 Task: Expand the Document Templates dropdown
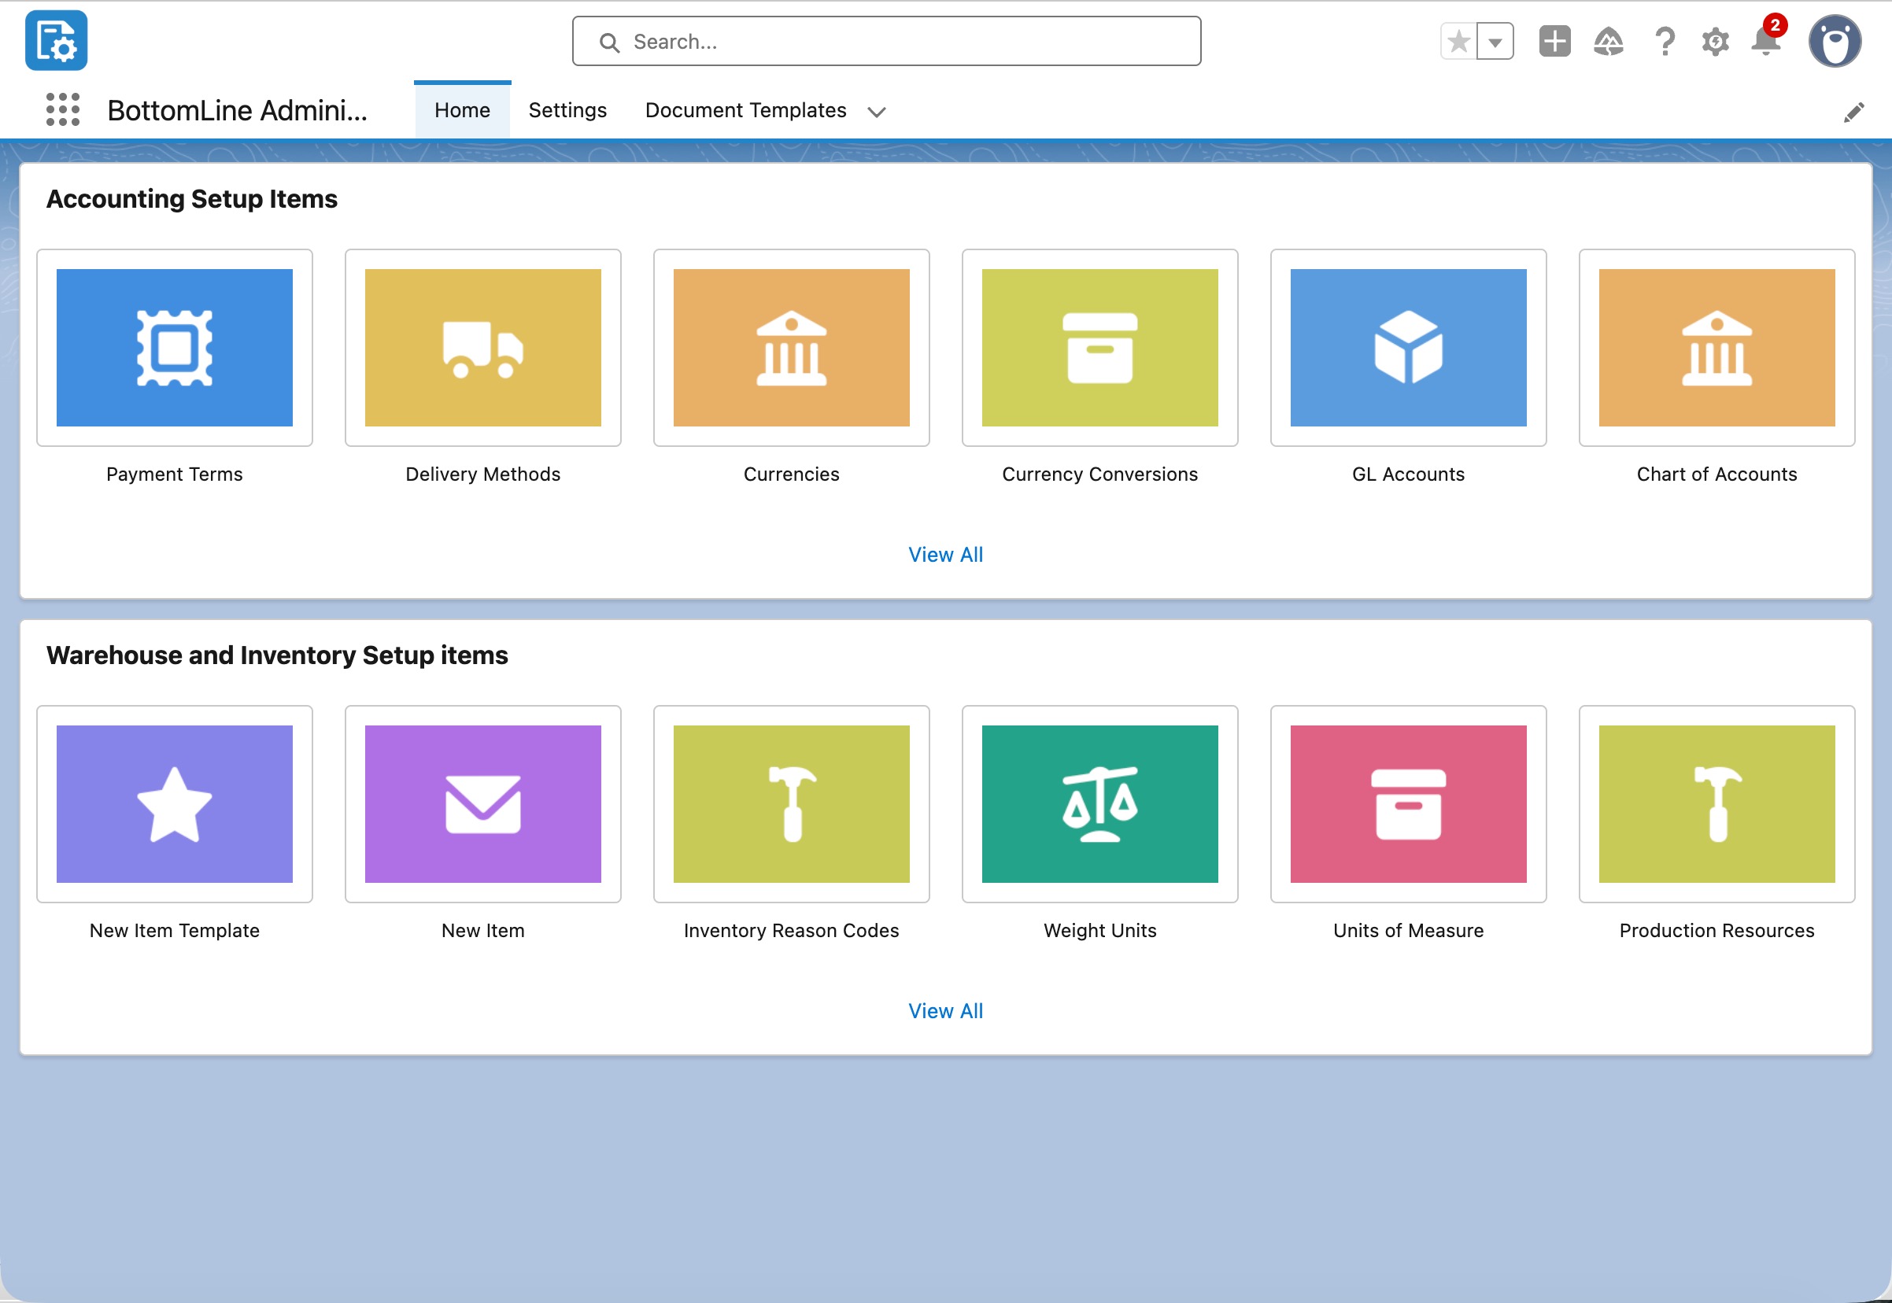[876, 113]
